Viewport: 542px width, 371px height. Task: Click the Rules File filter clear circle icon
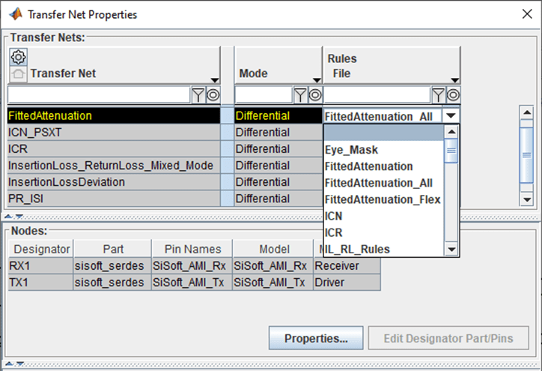[x=453, y=94]
